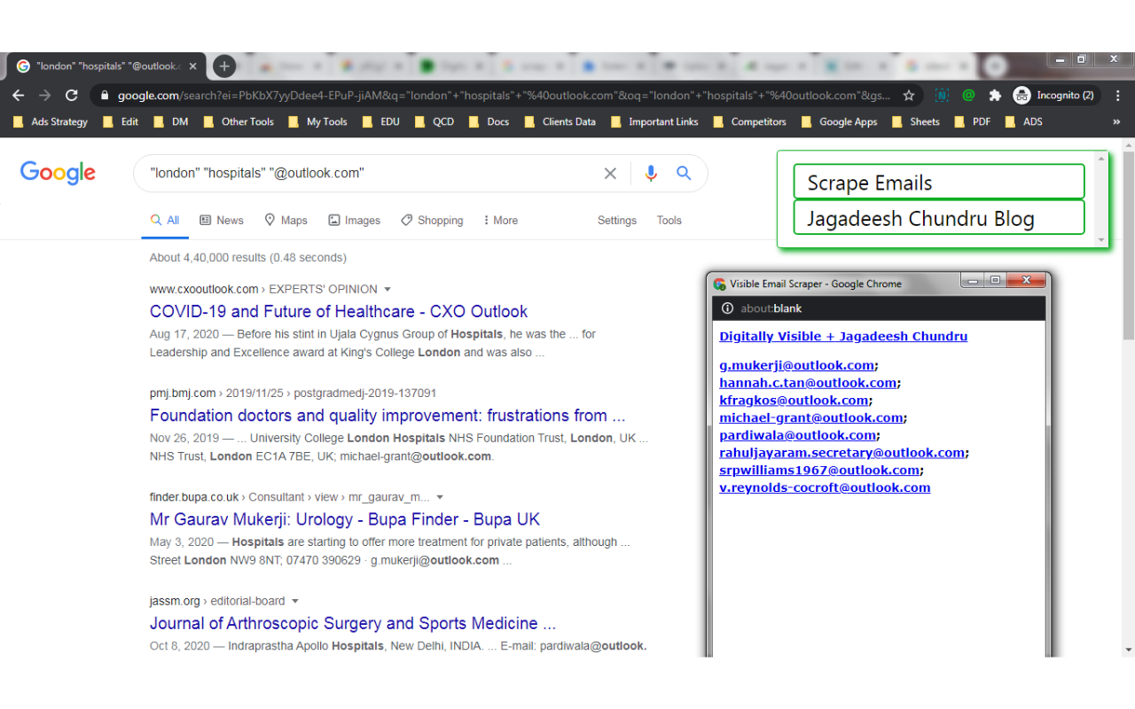Screen dimensions: 1135x709
Task: Open a new tab with the plus button
Action: tap(224, 66)
